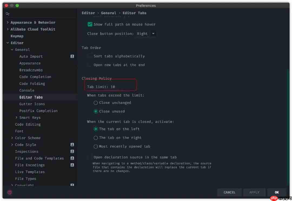
Task: Select The tab on the right option
Action: tap(96, 138)
